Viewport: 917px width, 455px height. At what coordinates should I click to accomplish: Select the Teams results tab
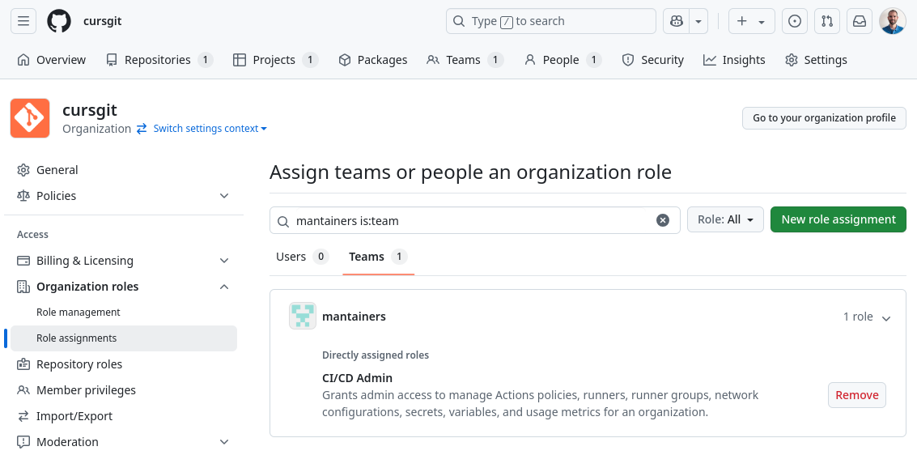click(x=379, y=257)
